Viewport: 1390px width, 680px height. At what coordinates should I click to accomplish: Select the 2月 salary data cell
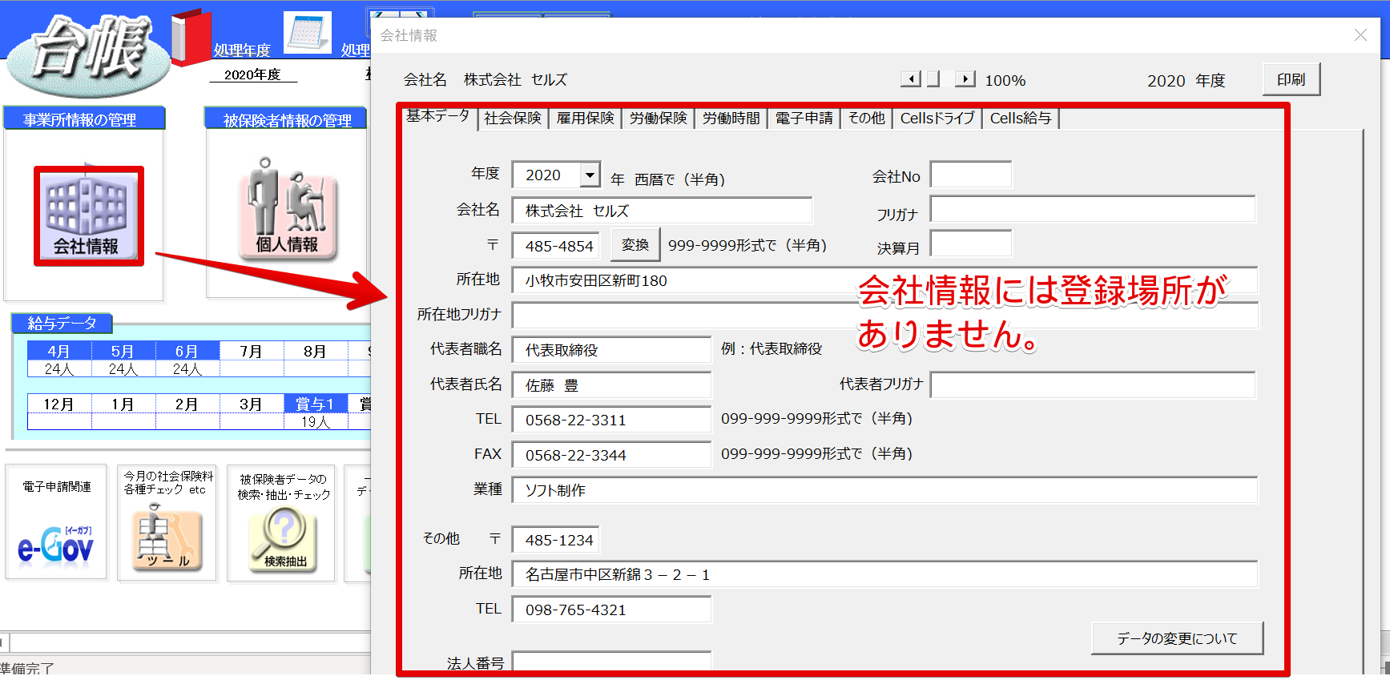coord(187,404)
